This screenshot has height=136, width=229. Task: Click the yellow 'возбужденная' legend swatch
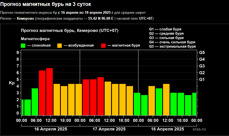tap(60, 46)
